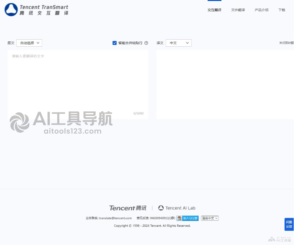The image size is (294, 245).
Task: Click the QQ group number 946909409
Action: (x=158, y=218)
